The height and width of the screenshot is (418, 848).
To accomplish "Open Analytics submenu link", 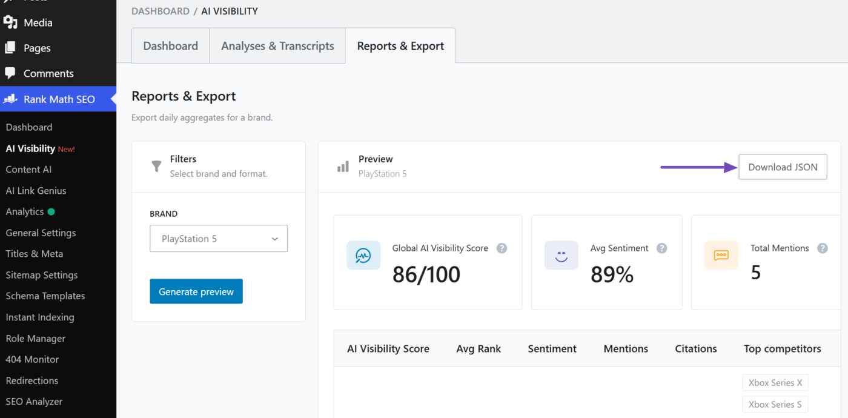I will click(x=25, y=211).
